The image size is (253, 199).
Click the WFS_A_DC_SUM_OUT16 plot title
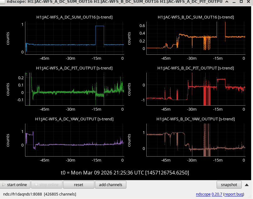[74, 17]
